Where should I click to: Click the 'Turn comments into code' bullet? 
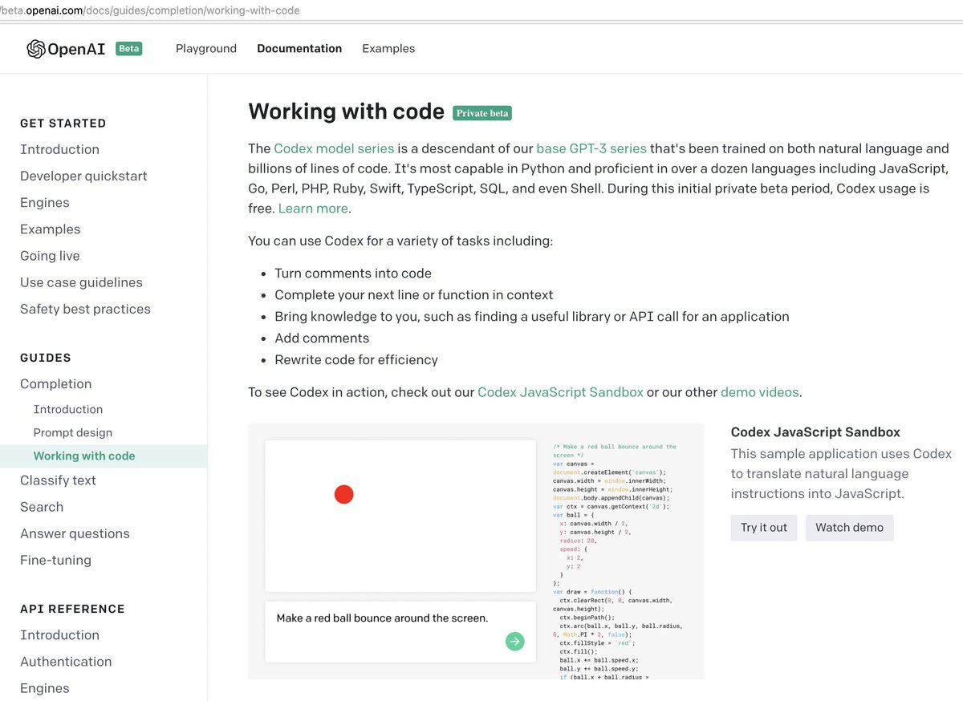[x=353, y=274]
